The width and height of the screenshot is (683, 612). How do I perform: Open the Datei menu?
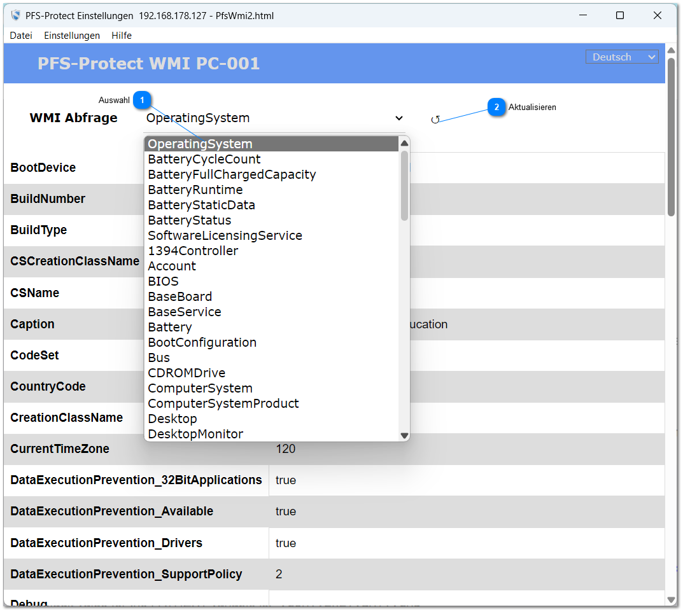coord(20,36)
